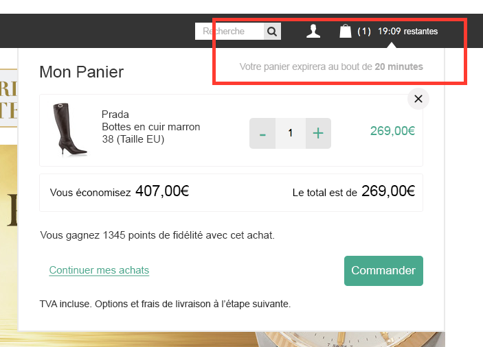Image resolution: width=483 pixels, height=347 pixels.
Task: Open the user account icon
Action: click(313, 32)
